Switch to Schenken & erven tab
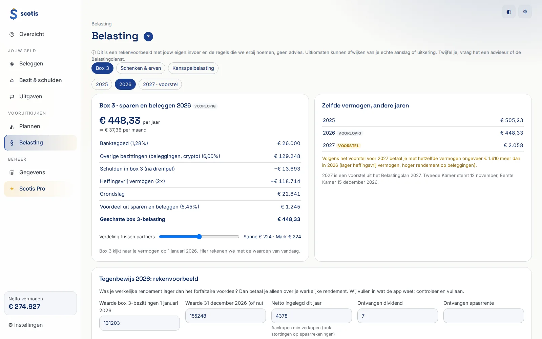The width and height of the screenshot is (542, 339). [141, 68]
